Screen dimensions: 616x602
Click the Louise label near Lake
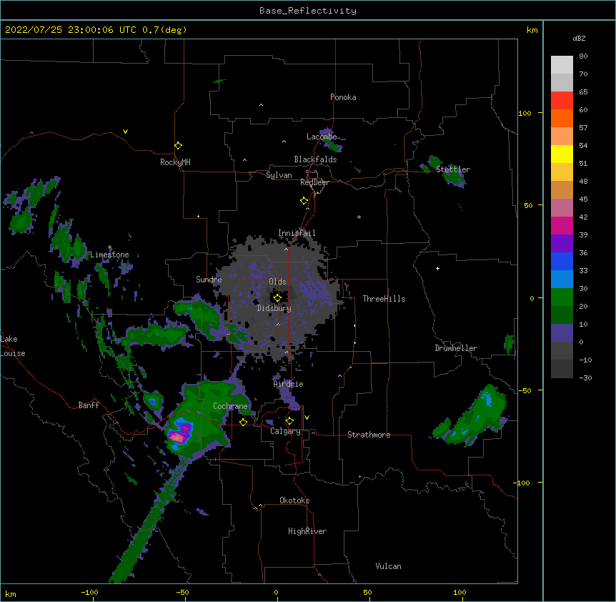pyautogui.click(x=13, y=353)
